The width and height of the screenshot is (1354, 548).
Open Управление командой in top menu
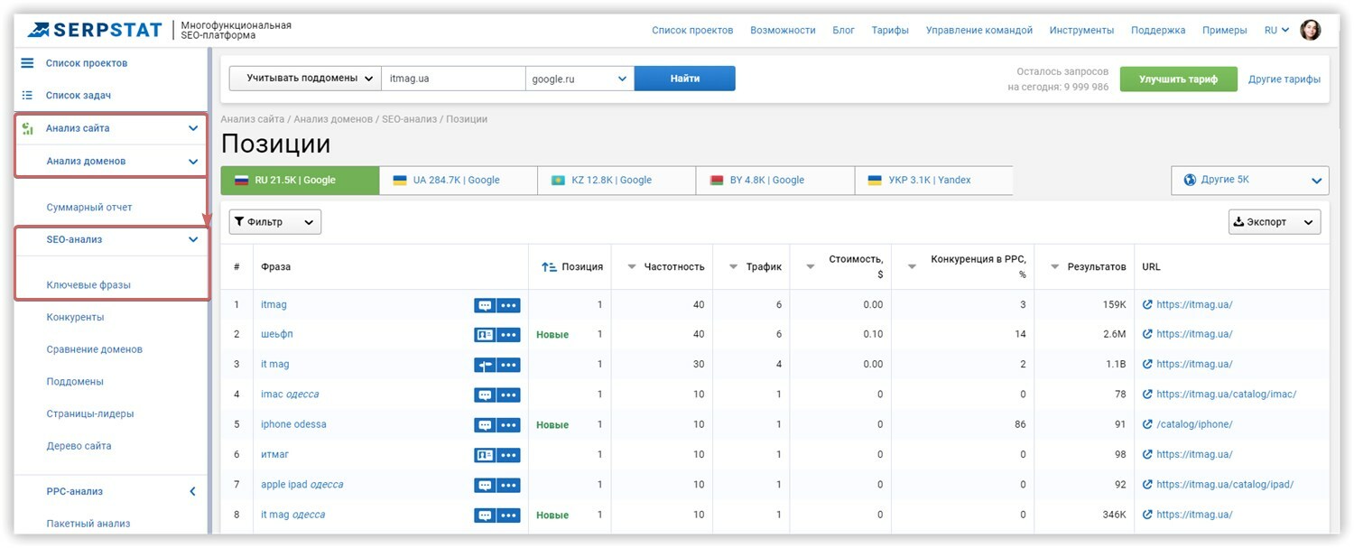coord(978,31)
